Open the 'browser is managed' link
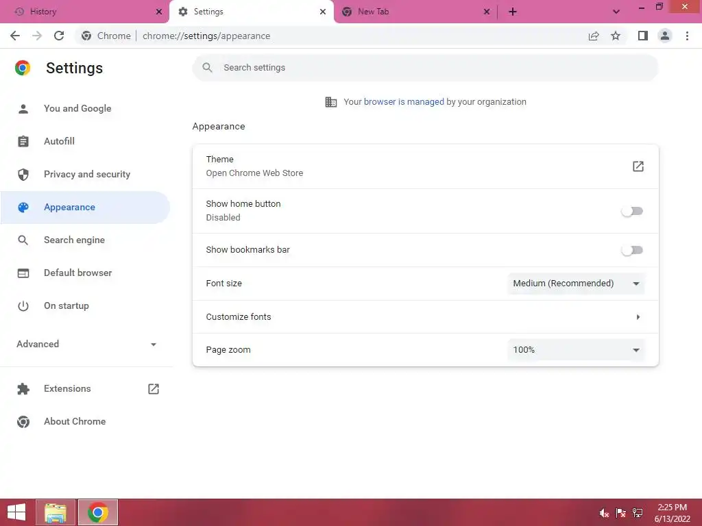This screenshot has width=702, height=526. (404, 101)
